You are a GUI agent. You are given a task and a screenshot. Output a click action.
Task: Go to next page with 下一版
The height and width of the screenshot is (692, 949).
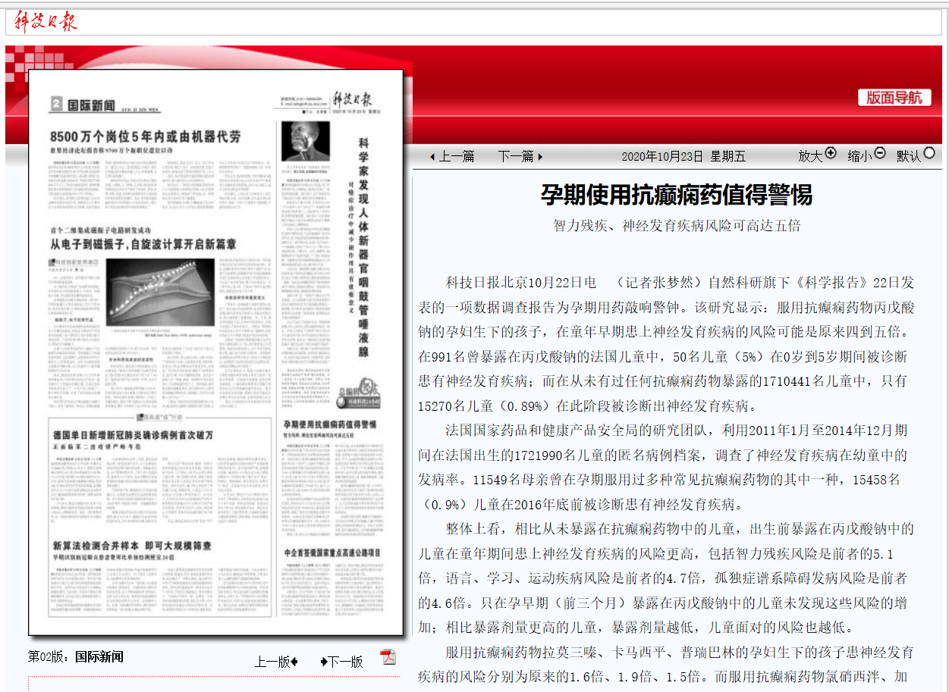click(341, 662)
